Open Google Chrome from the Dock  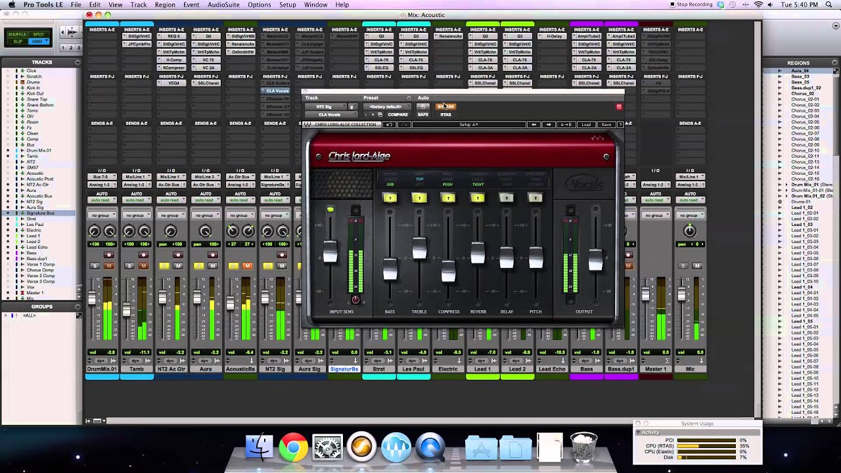(x=293, y=447)
